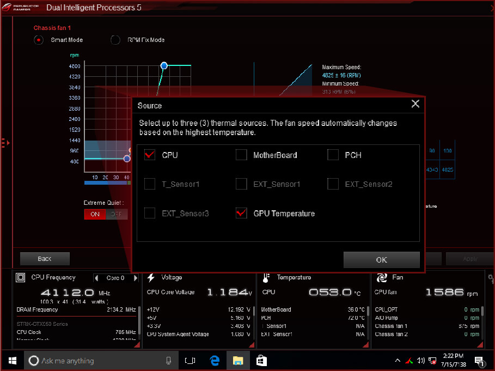Click the DRAM Frequency 2134.2 MHz row
The image size is (495, 371).
click(76, 309)
